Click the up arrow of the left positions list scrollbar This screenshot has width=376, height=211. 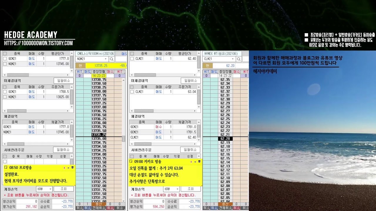coord(72,53)
